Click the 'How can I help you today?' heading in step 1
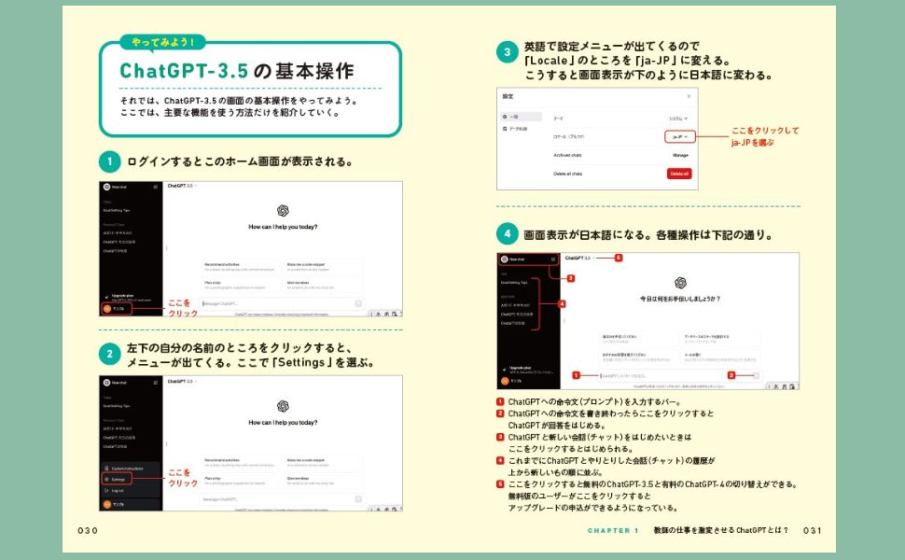905x560 pixels. (x=283, y=227)
